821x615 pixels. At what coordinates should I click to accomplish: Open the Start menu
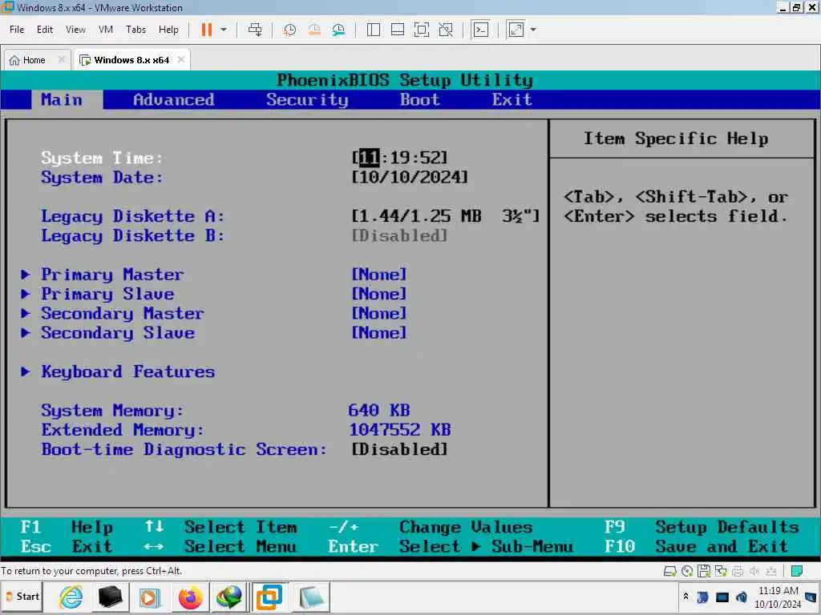tap(22, 597)
